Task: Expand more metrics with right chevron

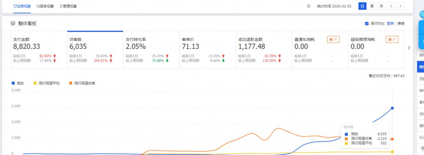Action: pos(409,48)
